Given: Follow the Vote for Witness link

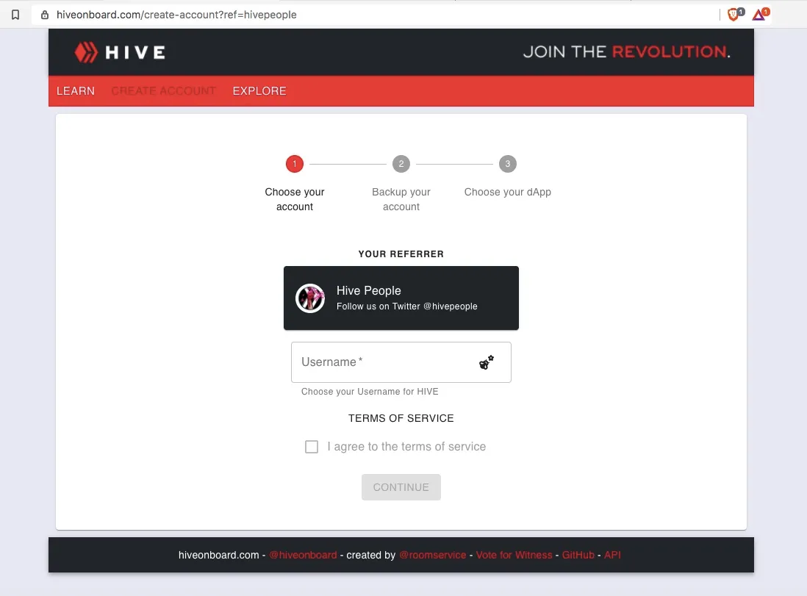Looking at the screenshot, I should click(x=514, y=555).
